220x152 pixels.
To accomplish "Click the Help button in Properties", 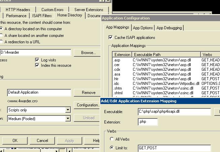I will click(92, 140).
